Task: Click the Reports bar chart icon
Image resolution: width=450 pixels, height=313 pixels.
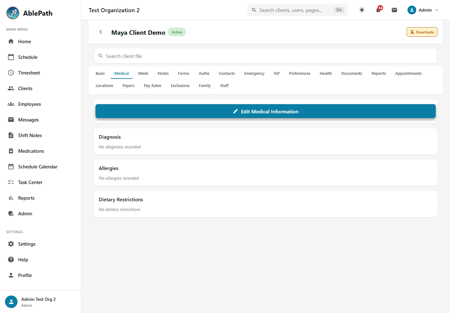Action: (x=11, y=198)
